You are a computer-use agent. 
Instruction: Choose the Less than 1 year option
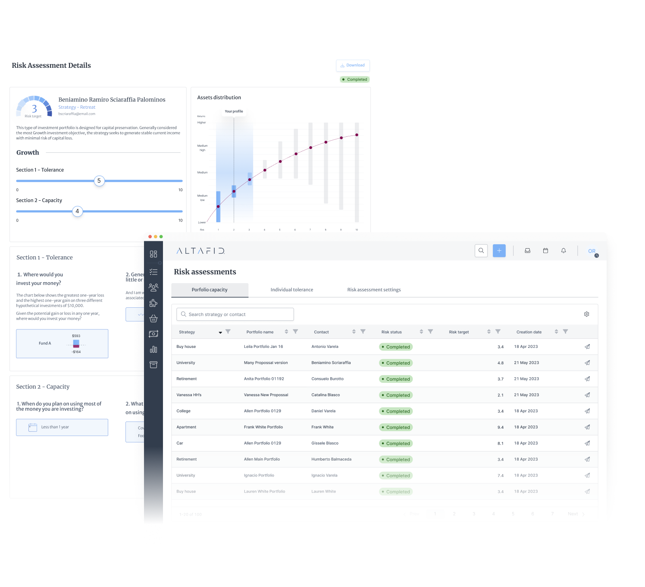[x=62, y=427]
